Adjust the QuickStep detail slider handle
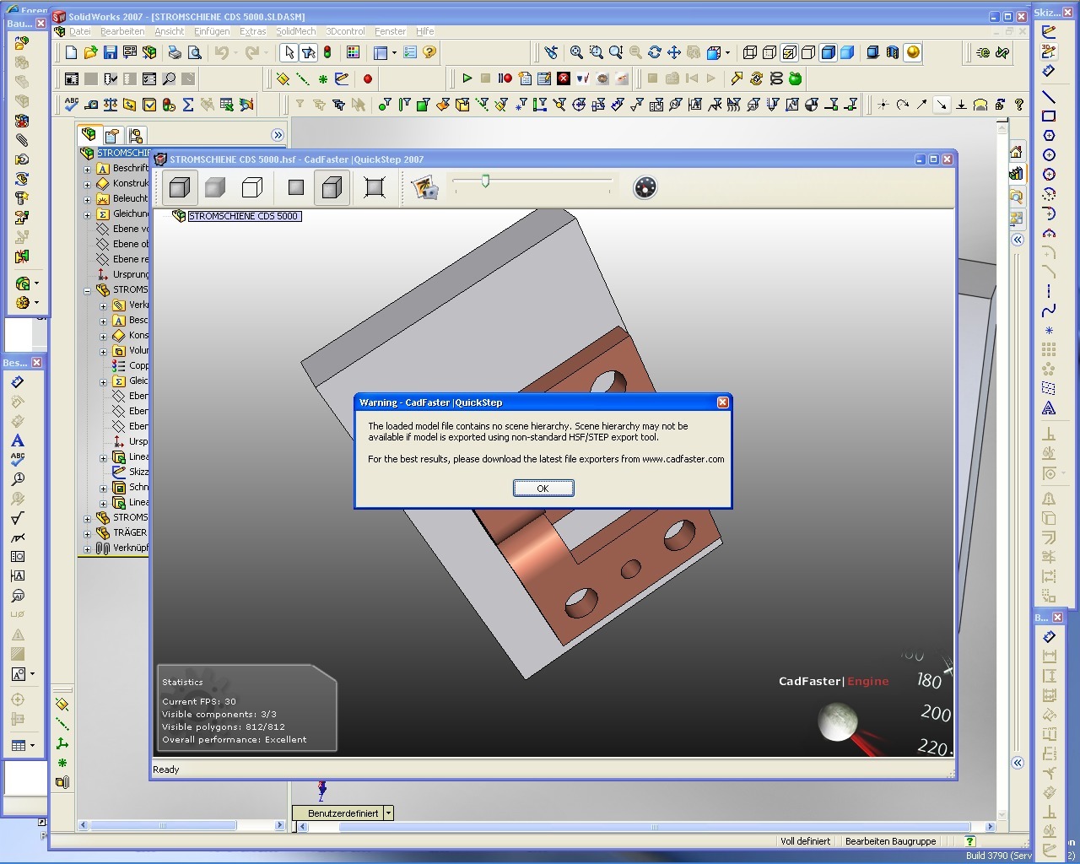The width and height of the screenshot is (1080, 864). (485, 181)
